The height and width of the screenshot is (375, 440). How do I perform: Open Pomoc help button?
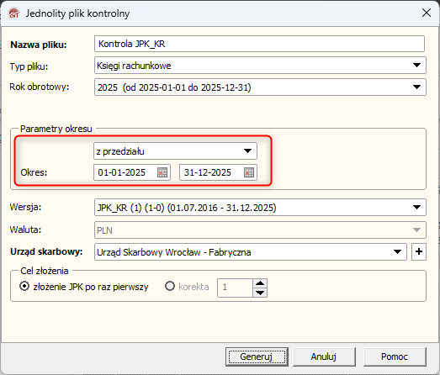tap(395, 357)
